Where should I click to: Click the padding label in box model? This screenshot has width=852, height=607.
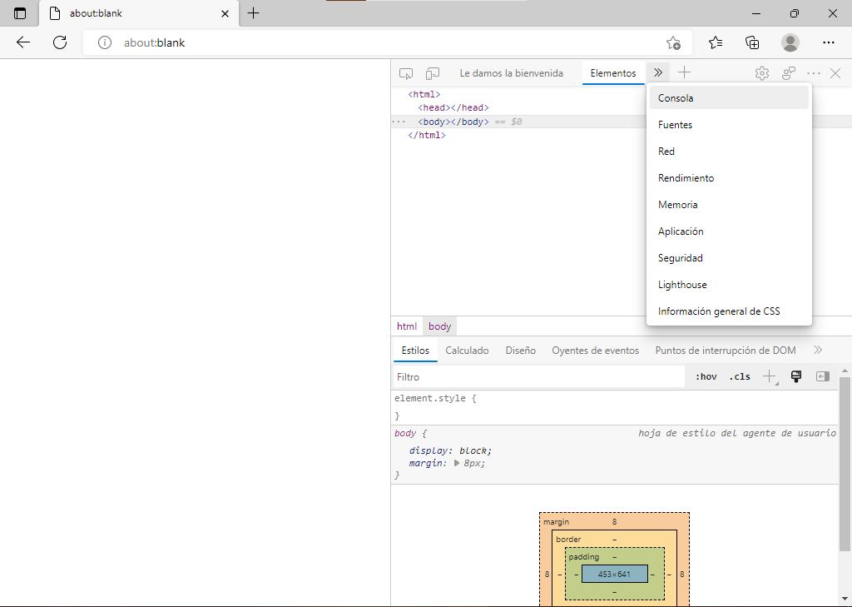[583, 556]
